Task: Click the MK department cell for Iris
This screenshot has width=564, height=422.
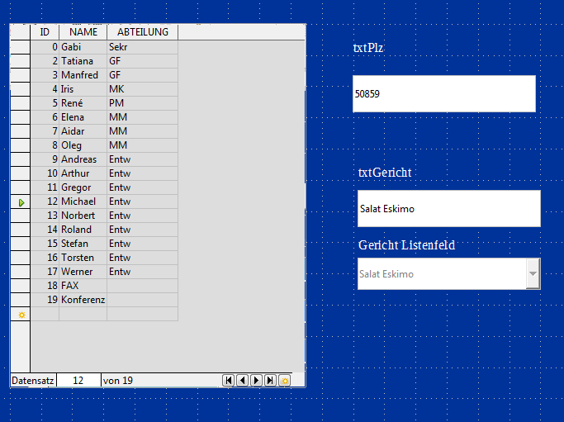Action: [x=142, y=89]
